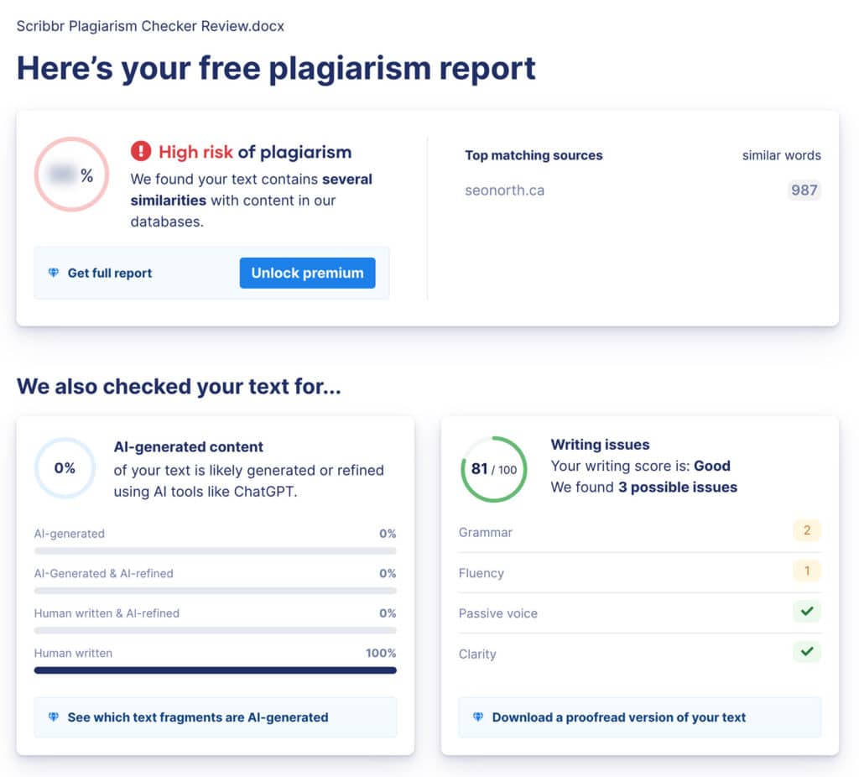Viewport: 859px width, 777px height.
Task: Select the Grammar row label
Action: (x=486, y=533)
